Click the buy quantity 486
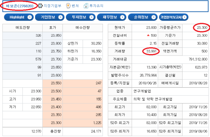 pyautogui.click(x=99, y=107)
